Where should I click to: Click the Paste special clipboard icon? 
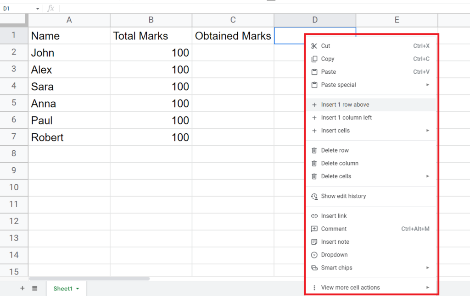(314, 85)
